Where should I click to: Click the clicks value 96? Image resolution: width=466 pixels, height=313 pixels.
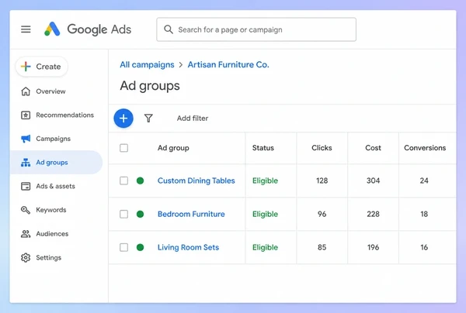tap(322, 214)
